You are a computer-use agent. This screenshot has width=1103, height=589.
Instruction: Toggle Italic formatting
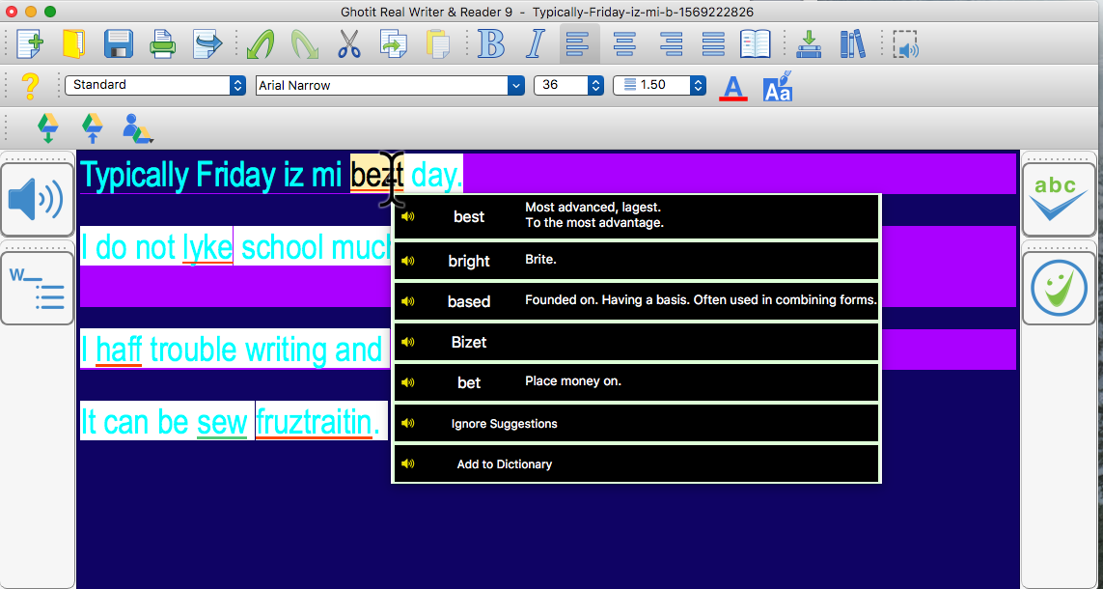[x=535, y=43]
